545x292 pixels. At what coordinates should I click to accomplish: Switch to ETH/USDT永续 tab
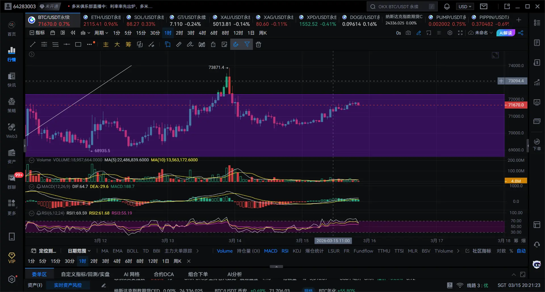(x=102, y=20)
